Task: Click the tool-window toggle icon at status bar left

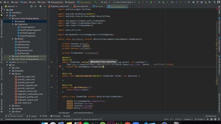Action: point(2,119)
